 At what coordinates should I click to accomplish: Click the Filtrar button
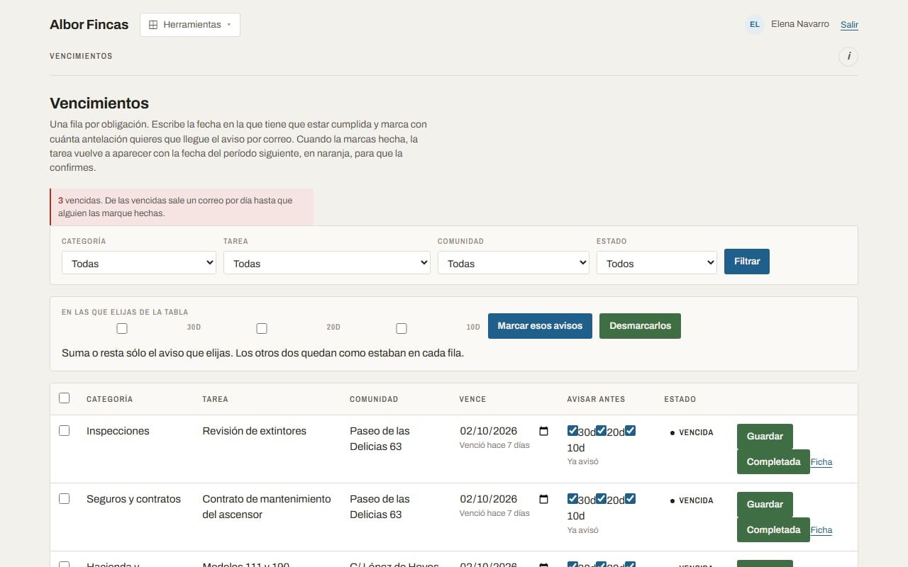tap(747, 262)
